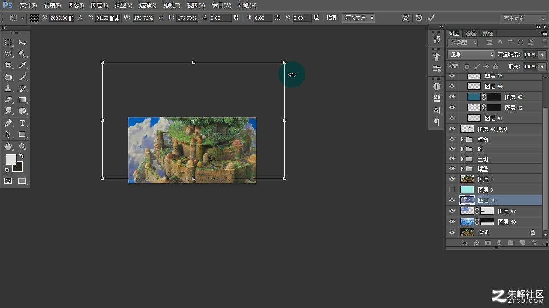549x308 pixels.
Task: Select the Hand tool
Action: pyautogui.click(x=8, y=147)
